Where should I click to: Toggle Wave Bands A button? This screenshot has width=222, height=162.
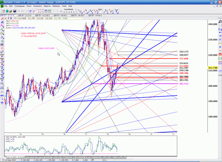[61, 11]
